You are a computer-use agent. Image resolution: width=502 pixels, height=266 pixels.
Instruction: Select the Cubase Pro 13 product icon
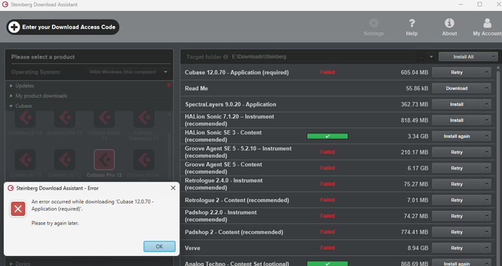[65, 118]
